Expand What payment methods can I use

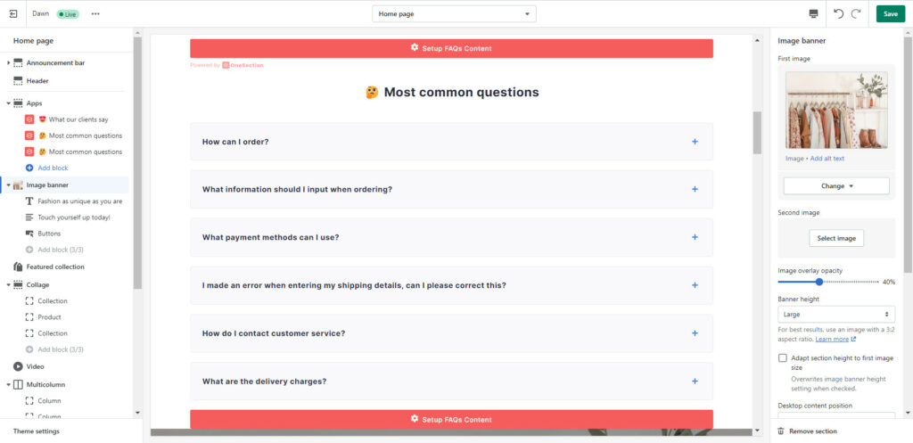pyautogui.click(x=451, y=237)
